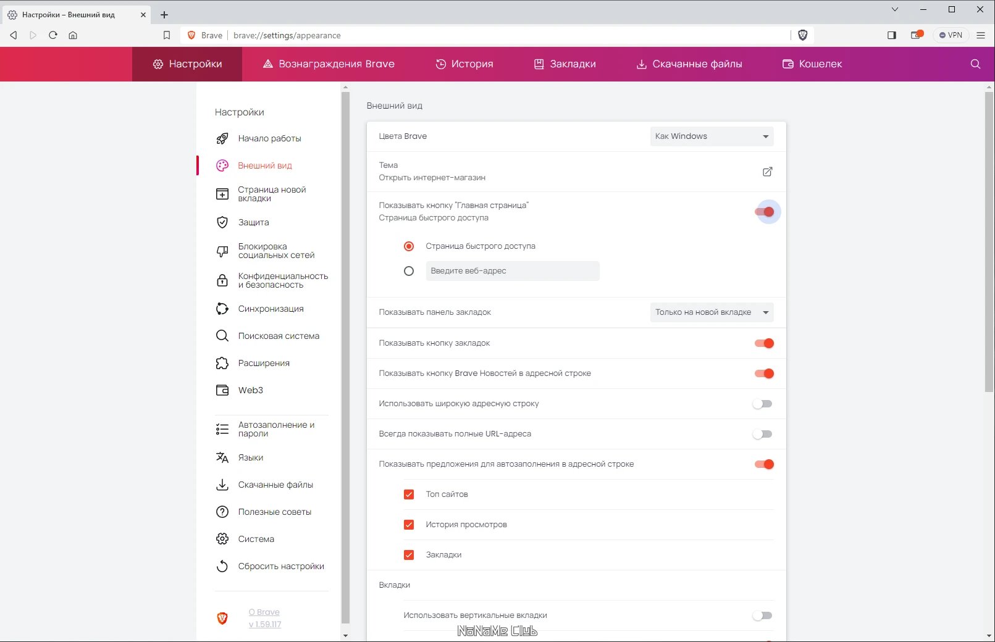Open the Настройки tab in top bar

[187, 64]
